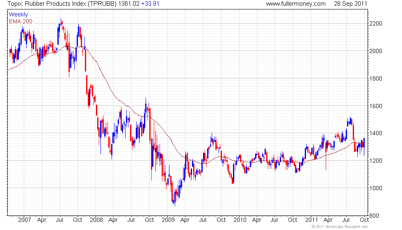Click the 2008 year label on time axis
The width and height of the screenshot is (402, 230).
pos(96,220)
